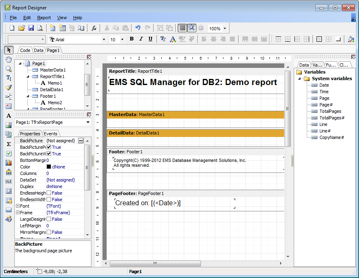Insert a Checkbox object from toolbox
The image size is (359, 278).
[x=9, y=153]
